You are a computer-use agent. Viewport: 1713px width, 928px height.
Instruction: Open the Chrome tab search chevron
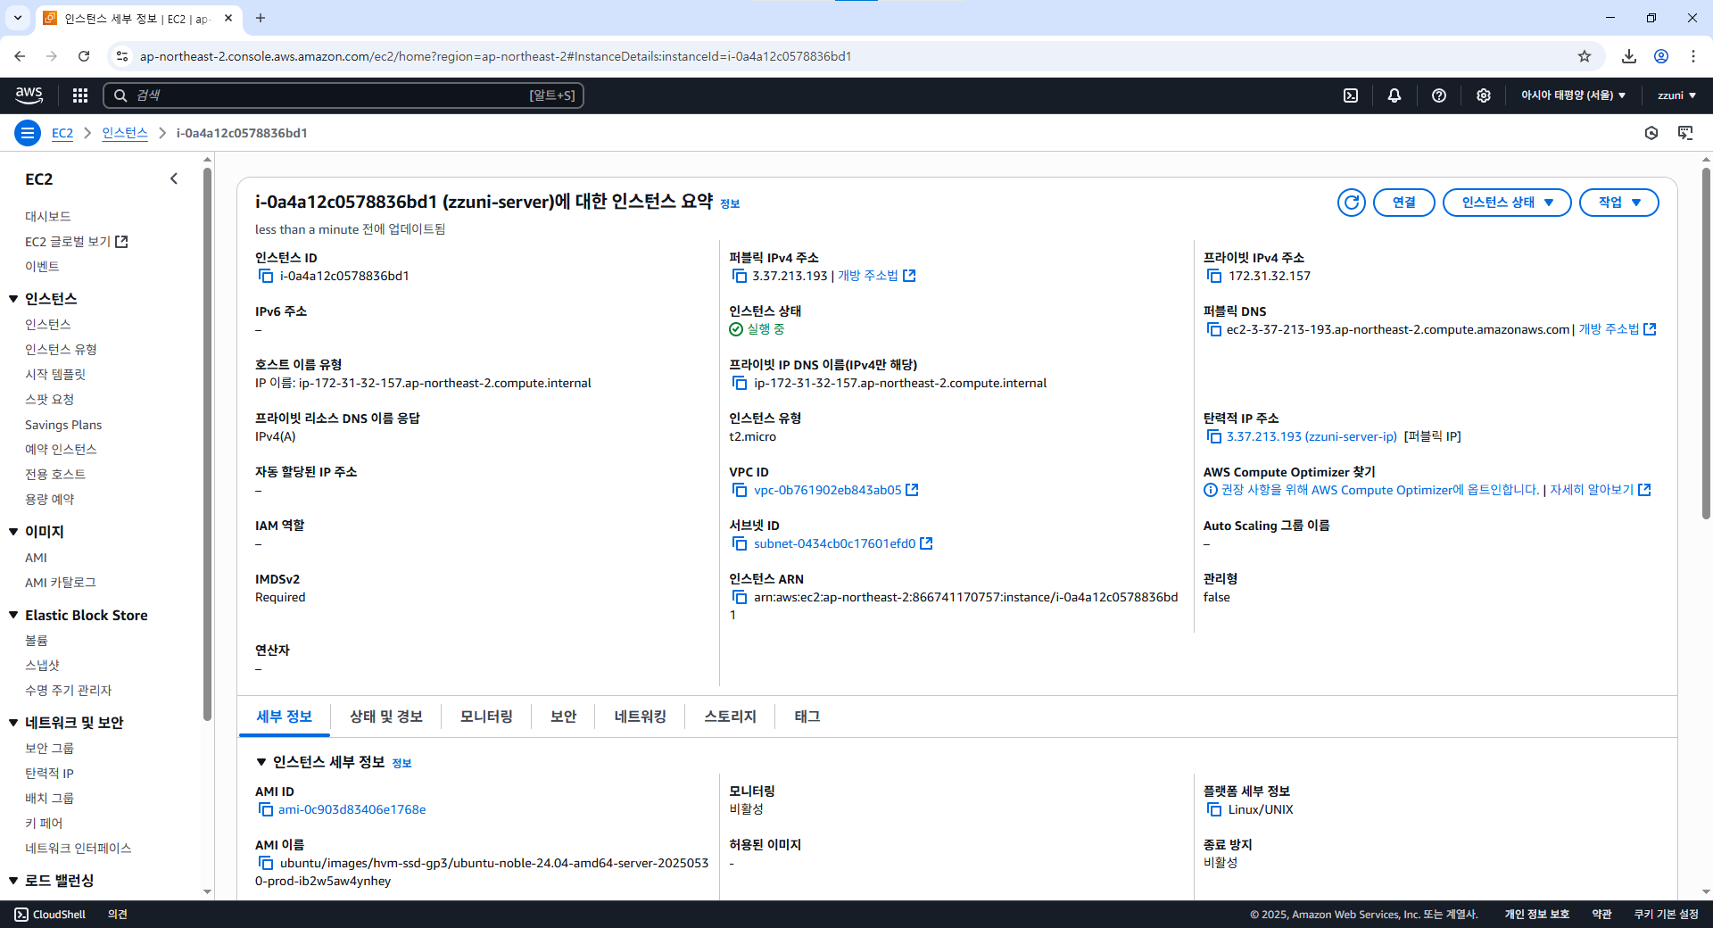[18, 18]
